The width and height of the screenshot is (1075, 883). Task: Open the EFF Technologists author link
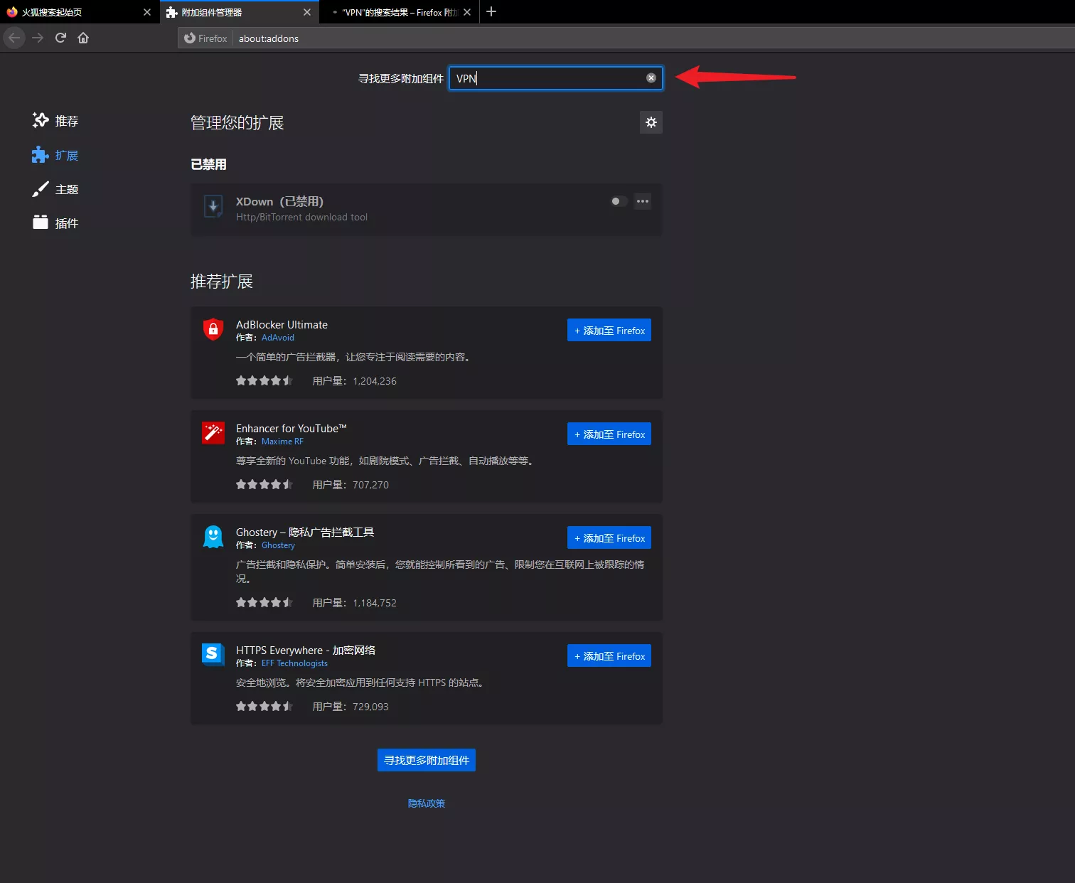click(x=294, y=663)
